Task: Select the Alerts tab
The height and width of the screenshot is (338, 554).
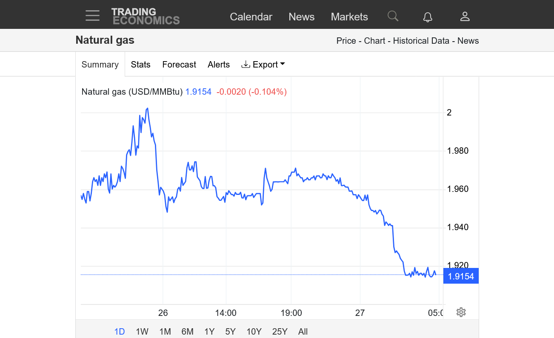Action: coord(219,65)
